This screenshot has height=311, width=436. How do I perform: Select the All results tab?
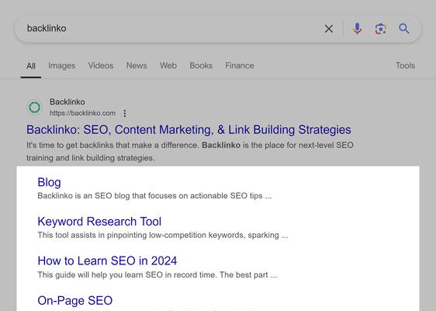point(31,66)
